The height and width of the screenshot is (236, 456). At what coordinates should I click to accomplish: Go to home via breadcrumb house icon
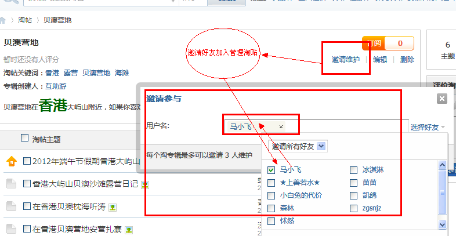coord(3,20)
